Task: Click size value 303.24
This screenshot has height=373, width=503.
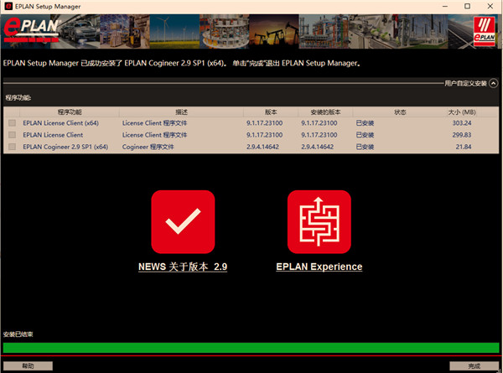Action: (462, 123)
